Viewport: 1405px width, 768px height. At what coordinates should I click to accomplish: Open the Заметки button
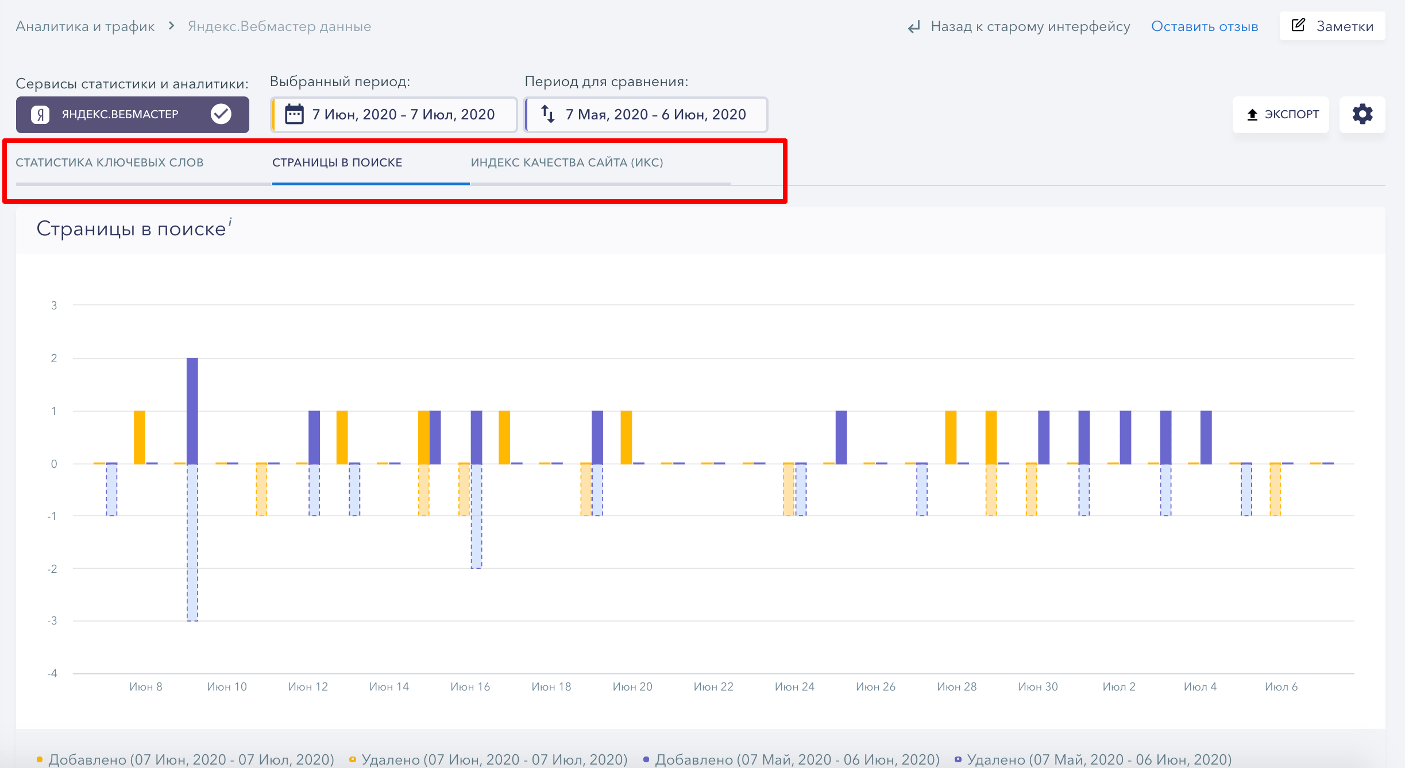click(x=1333, y=26)
